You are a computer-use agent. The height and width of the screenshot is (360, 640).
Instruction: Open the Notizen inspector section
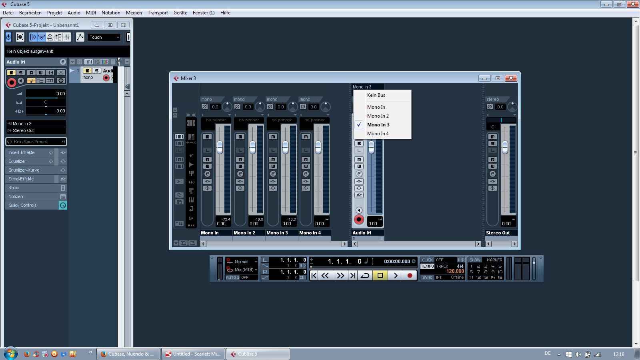[32, 196]
